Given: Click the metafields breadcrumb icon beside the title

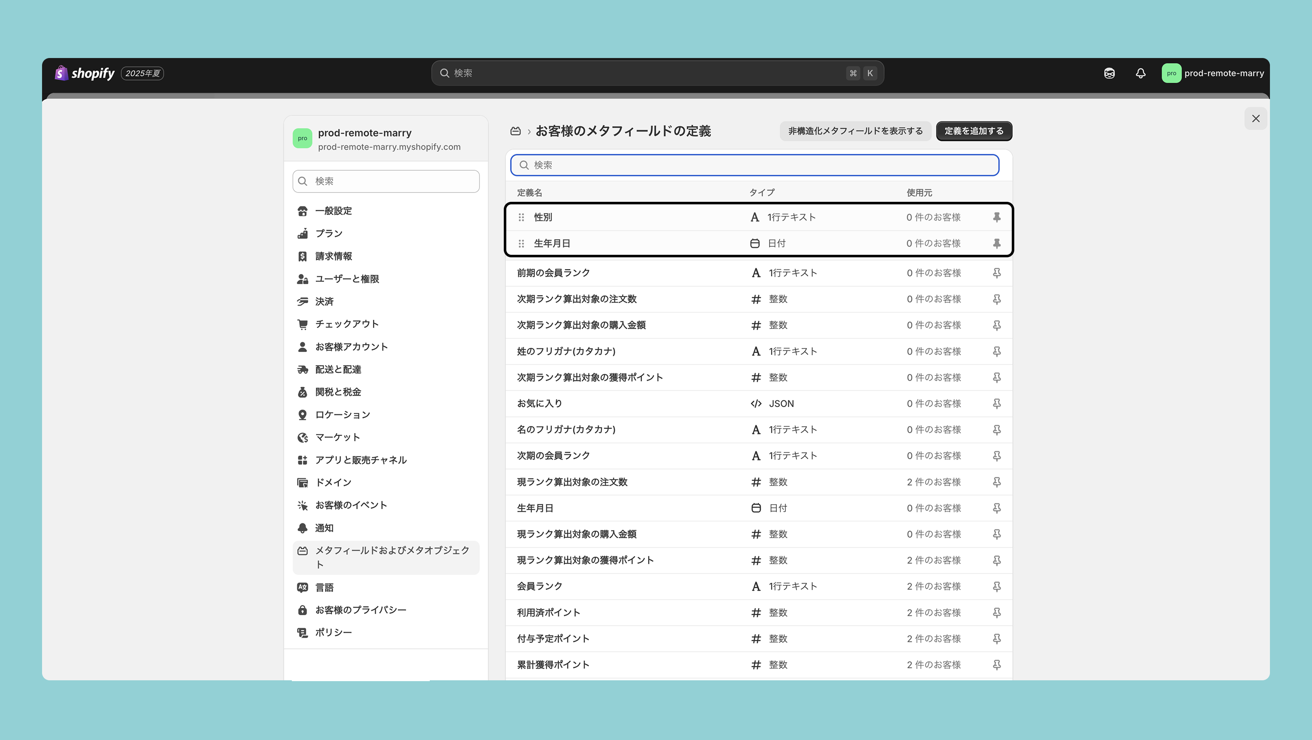Looking at the screenshot, I should click(516, 132).
